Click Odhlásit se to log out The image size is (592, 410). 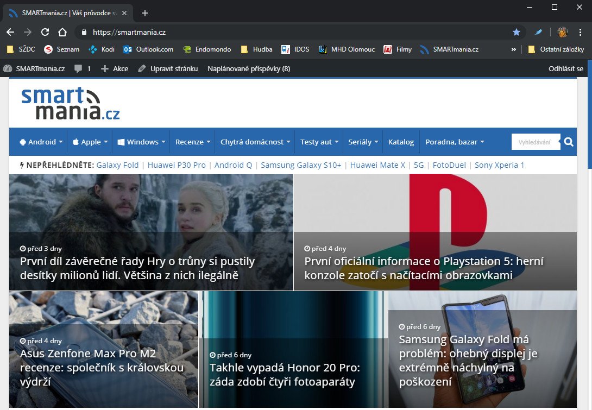(565, 69)
